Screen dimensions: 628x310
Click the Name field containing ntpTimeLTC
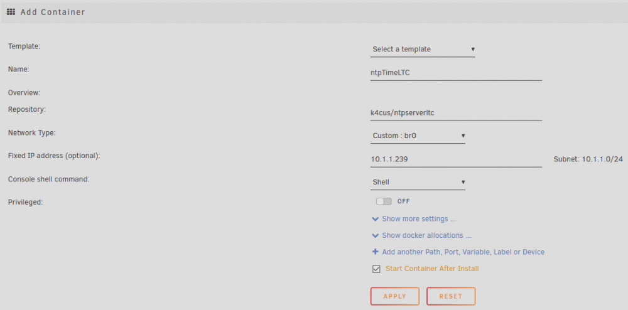(456, 73)
